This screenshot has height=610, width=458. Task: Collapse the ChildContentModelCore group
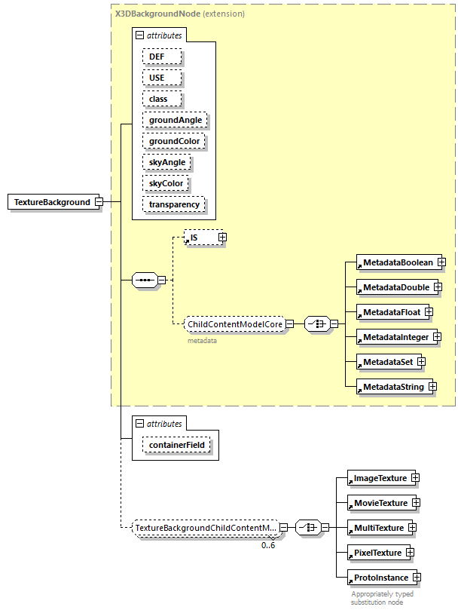click(290, 323)
